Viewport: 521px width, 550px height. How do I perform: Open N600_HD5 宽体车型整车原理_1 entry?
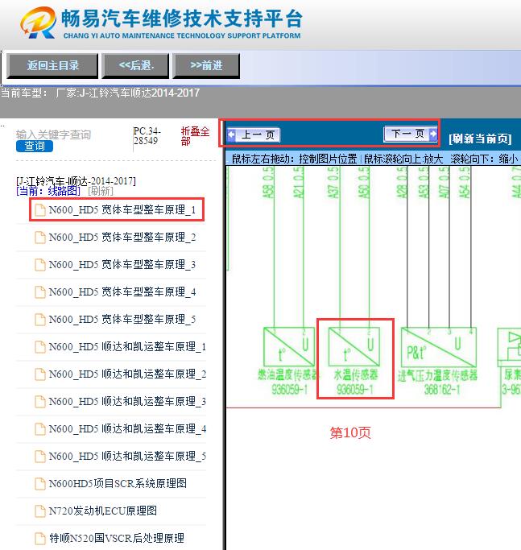tap(122, 209)
